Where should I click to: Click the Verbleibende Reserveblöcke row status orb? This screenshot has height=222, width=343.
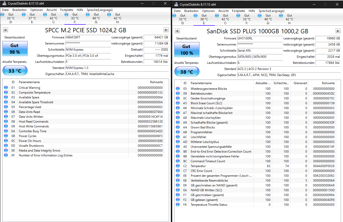point(178,181)
